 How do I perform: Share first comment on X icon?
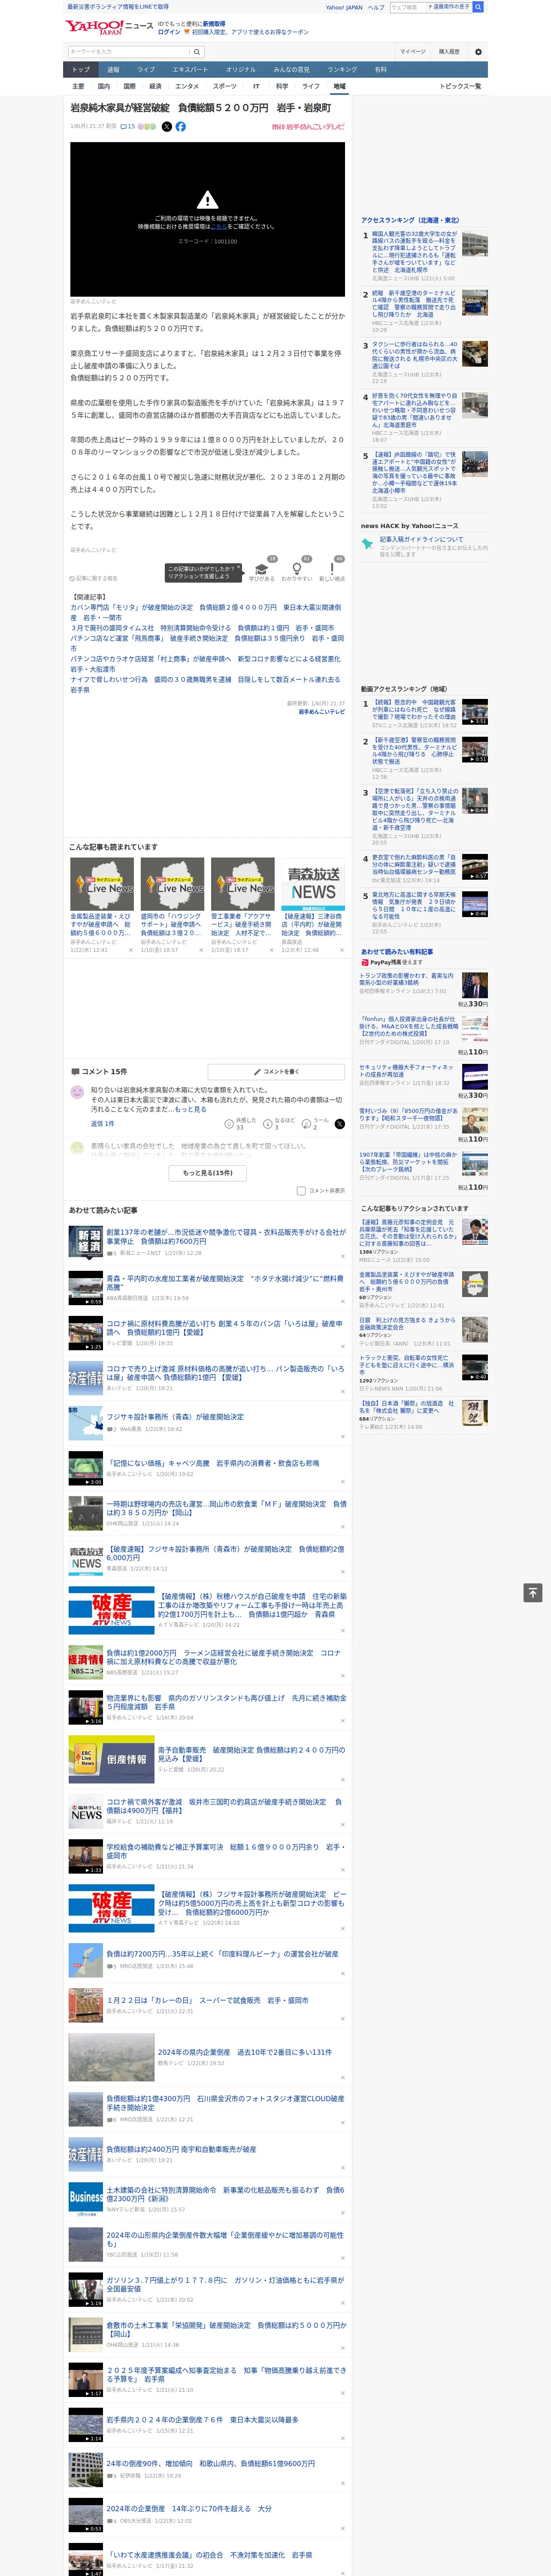[x=340, y=1124]
